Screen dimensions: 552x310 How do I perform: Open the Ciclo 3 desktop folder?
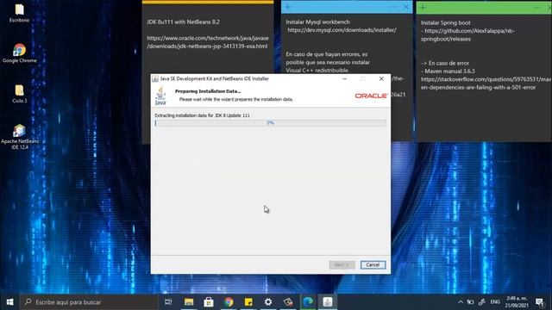[x=19, y=94]
